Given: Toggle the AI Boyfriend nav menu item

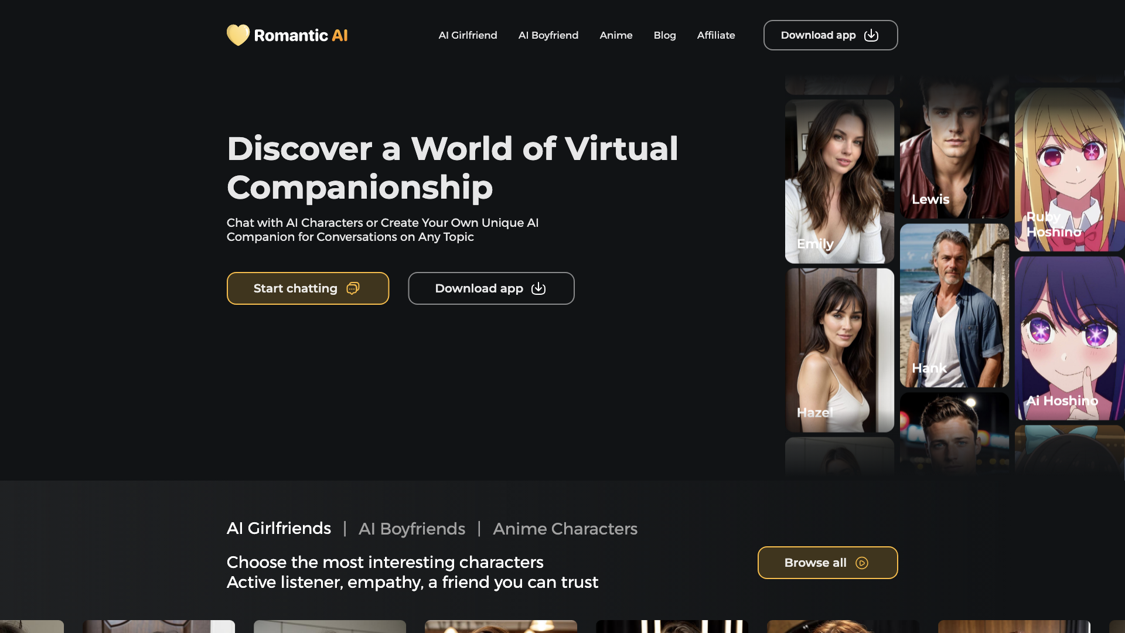Looking at the screenshot, I should pos(548,35).
